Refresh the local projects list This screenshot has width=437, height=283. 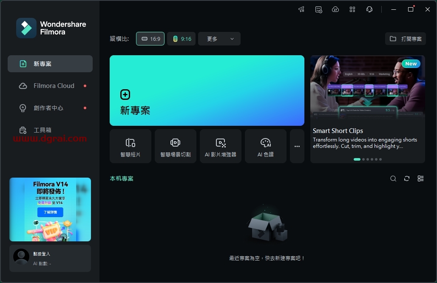click(x=407, y=178)
